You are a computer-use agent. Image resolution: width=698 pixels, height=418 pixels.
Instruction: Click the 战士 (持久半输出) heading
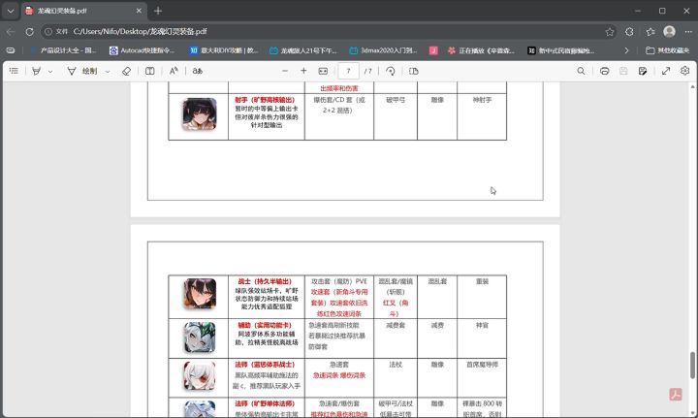click(x=265, y=281)
